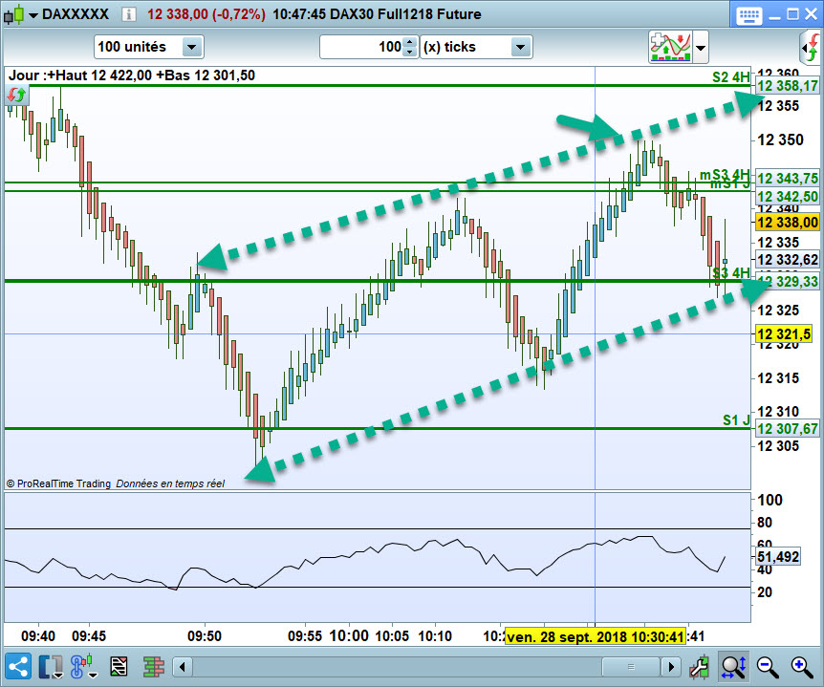Click the RSI value label 51,492
824x687 pixels.
click(778, 557)
